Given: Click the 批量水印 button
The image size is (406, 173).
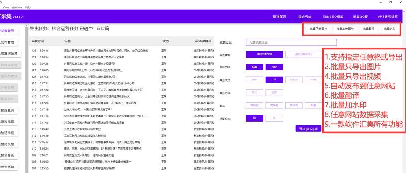Looking at the screenshot, I should coord(389,29).
